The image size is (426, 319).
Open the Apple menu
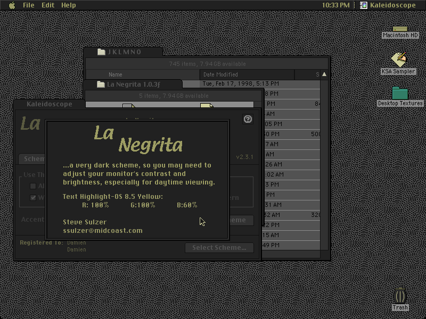click(12, 5)
